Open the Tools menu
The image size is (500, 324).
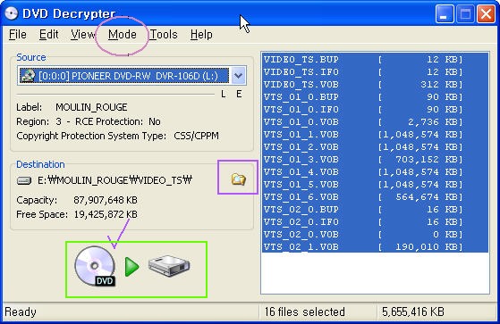[164, 35]
